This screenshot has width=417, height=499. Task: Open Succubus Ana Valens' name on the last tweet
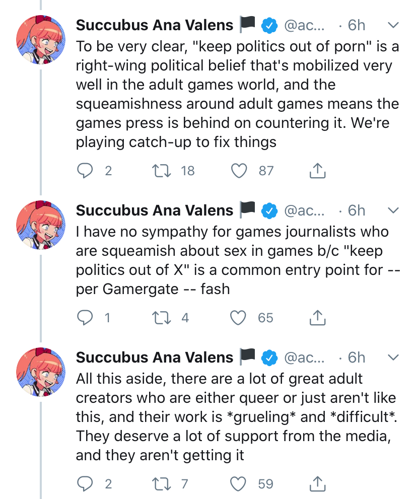click(155, 357)
